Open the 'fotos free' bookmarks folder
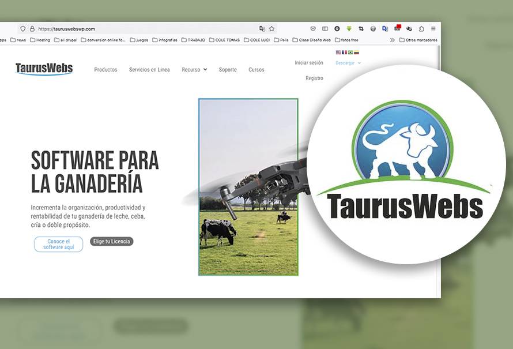 (346, 40)
